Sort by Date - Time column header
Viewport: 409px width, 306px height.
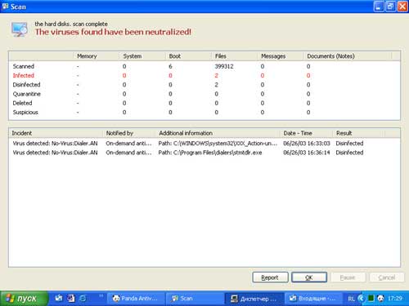307,133
